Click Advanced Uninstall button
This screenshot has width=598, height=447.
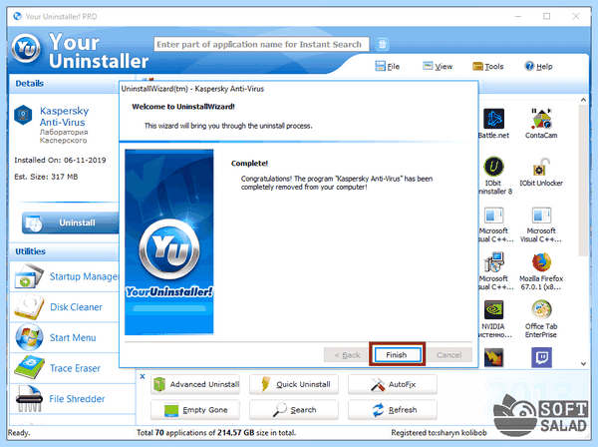coord(195,384)
